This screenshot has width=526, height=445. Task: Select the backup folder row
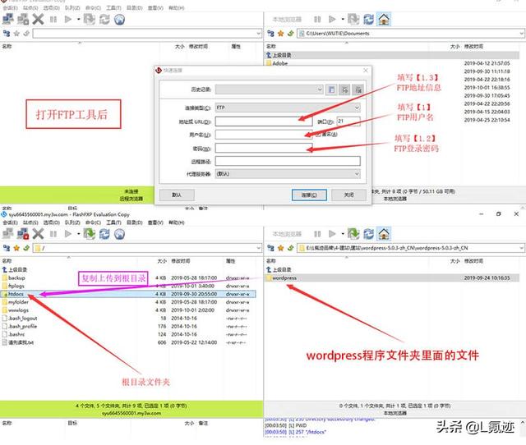coord(128,278)
